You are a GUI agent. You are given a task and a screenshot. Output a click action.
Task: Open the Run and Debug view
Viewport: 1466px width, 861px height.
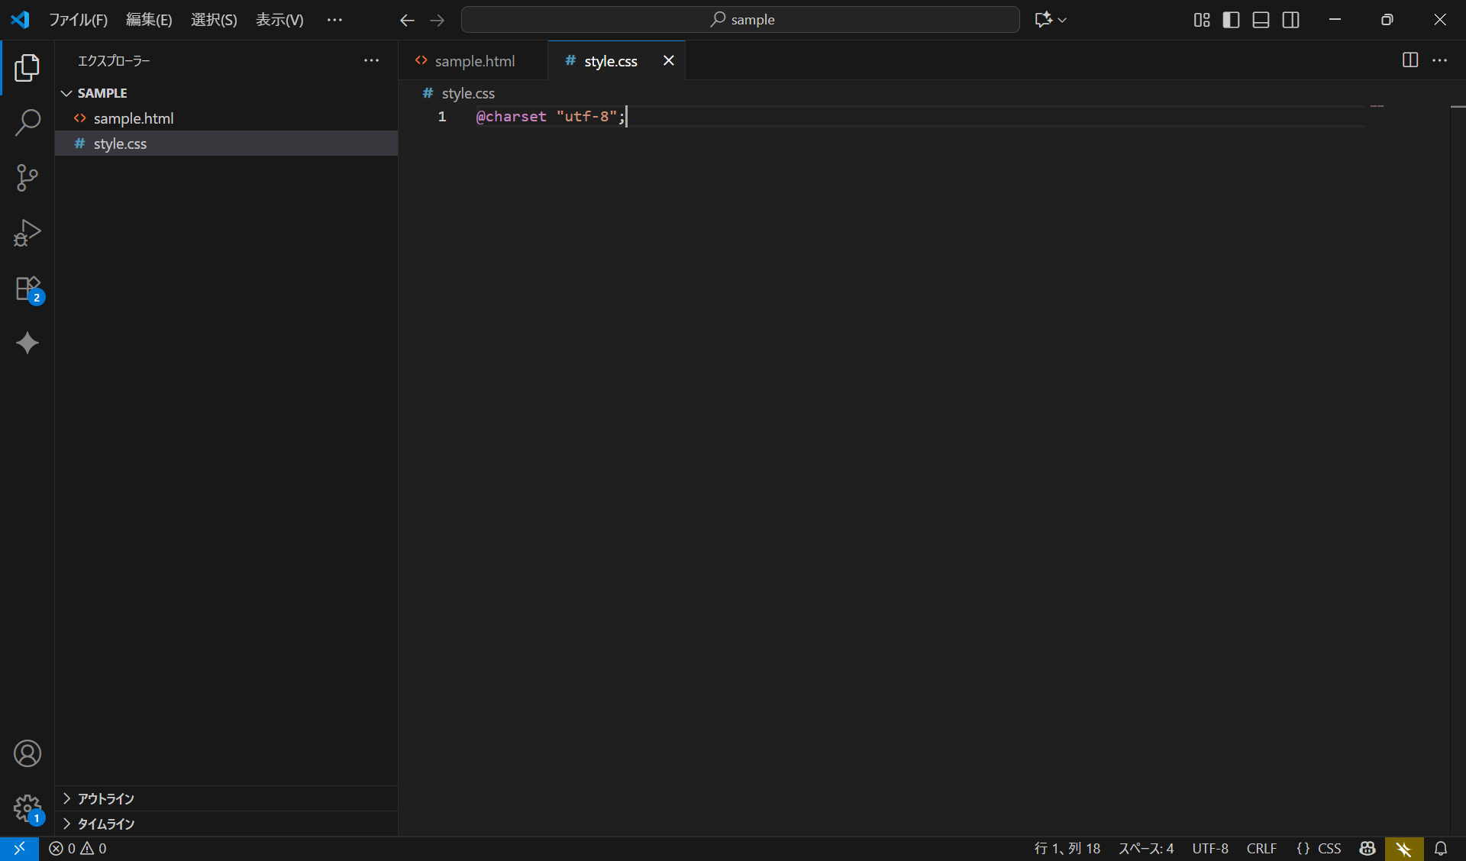coord(27,233)
